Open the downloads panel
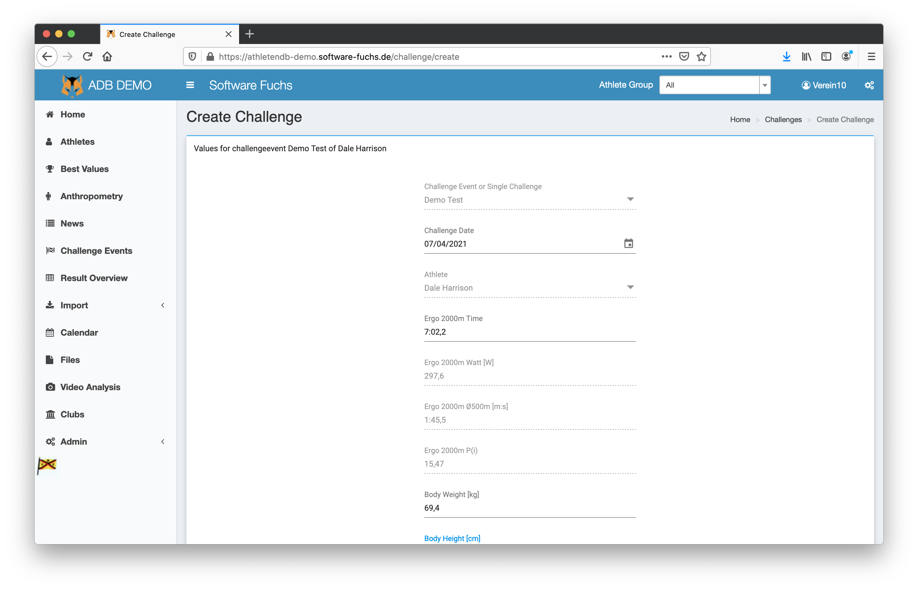 tap(787, 57)
